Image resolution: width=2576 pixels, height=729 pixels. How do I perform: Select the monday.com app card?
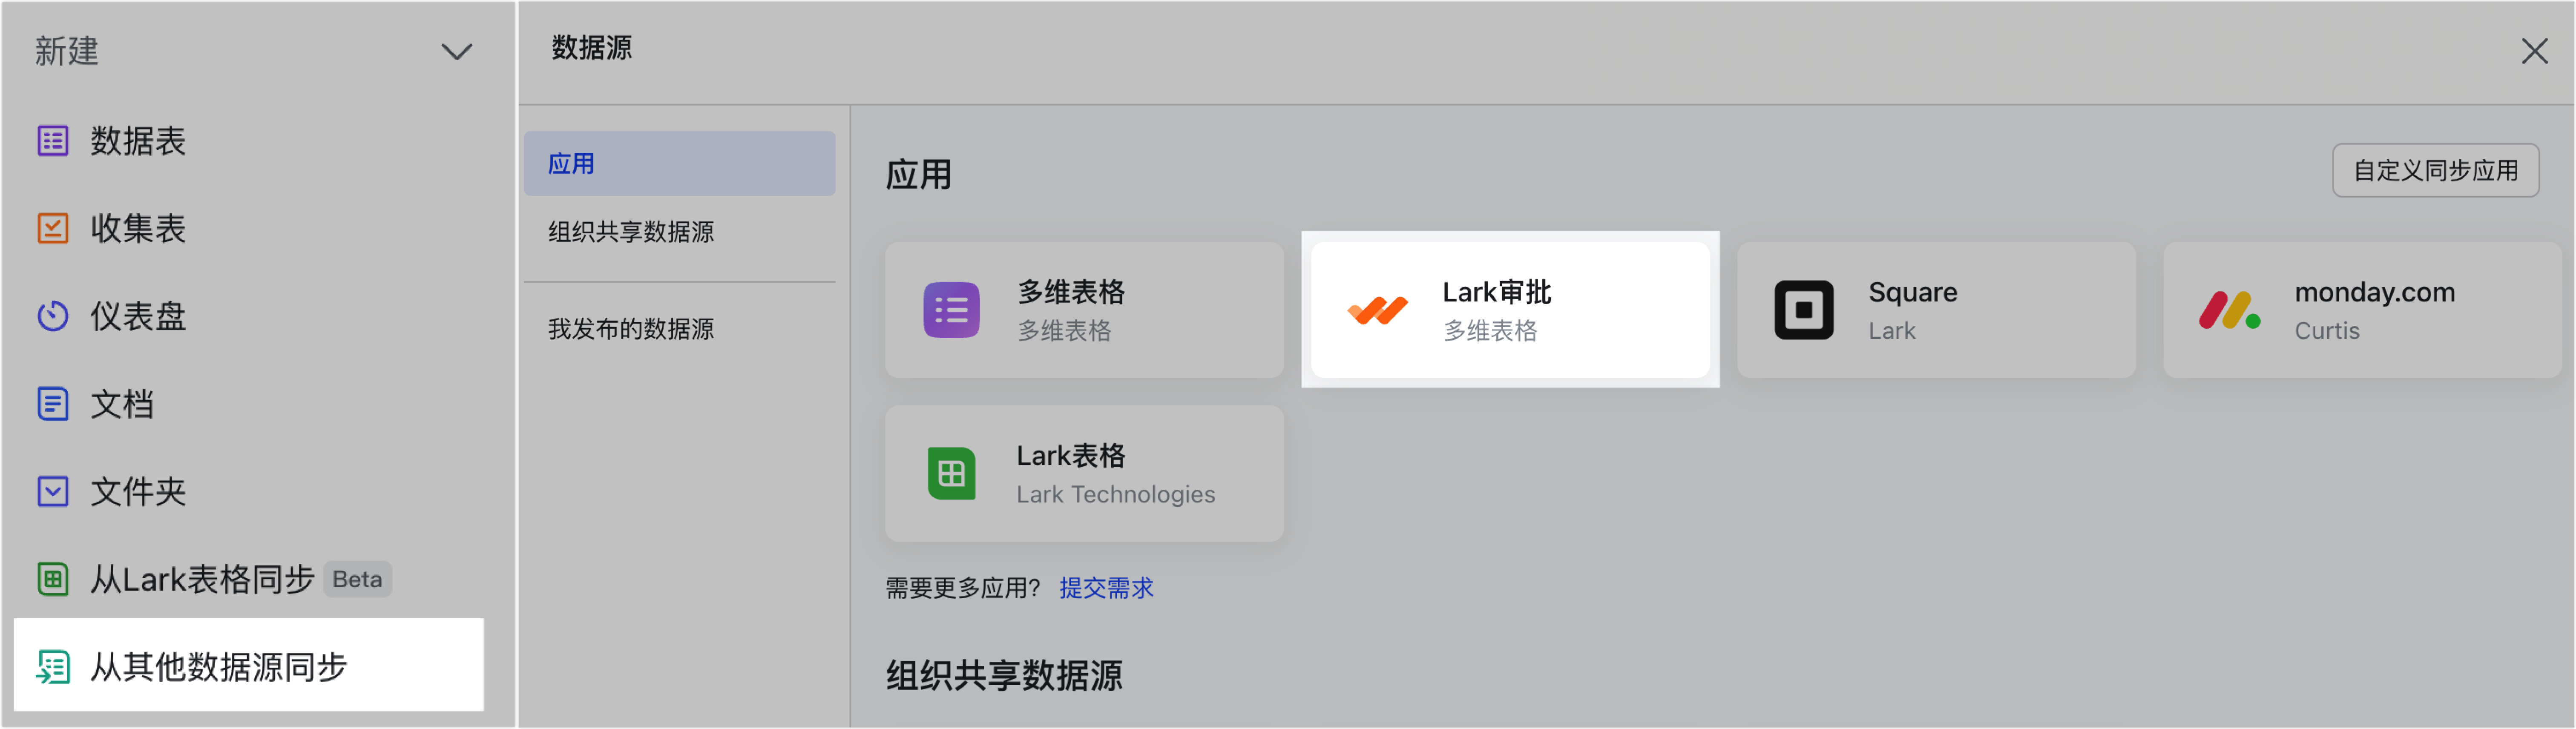(2362, 310)
